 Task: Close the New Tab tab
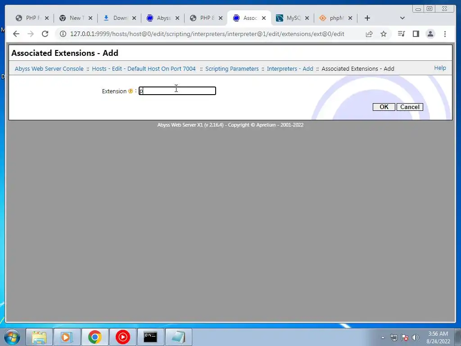90,18
